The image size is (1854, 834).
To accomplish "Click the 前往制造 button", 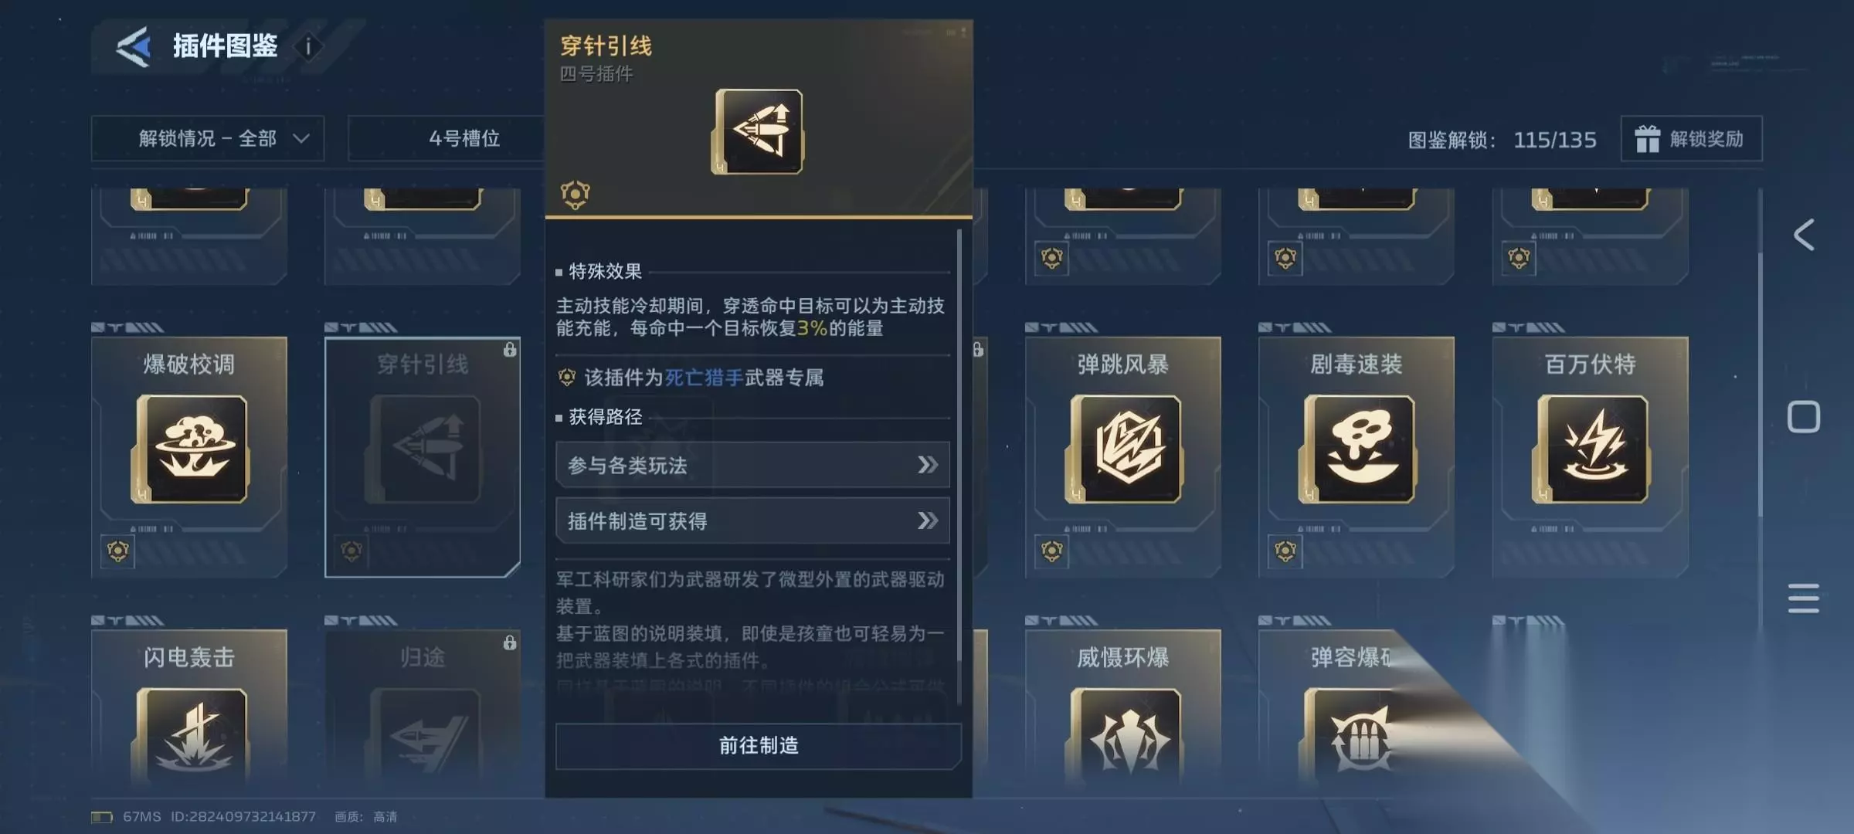I will (x=759, y=745).
